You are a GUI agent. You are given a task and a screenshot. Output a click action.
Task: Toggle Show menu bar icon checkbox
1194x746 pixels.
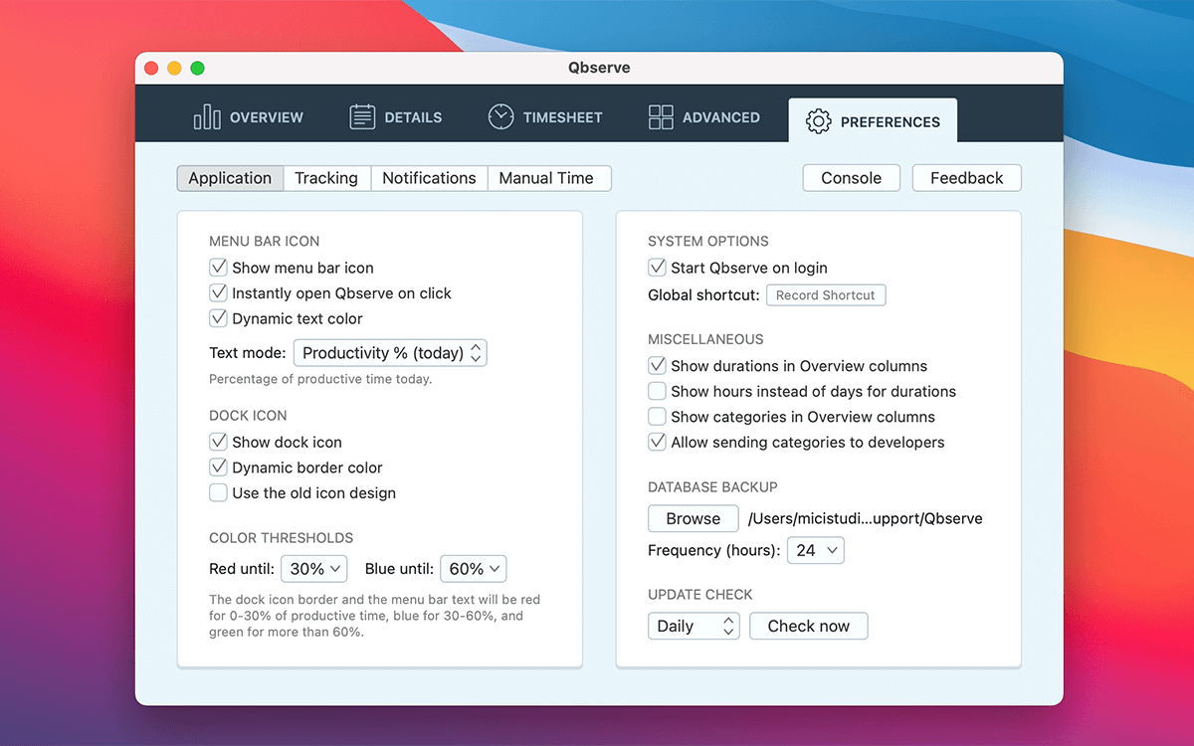pos(218,268)
